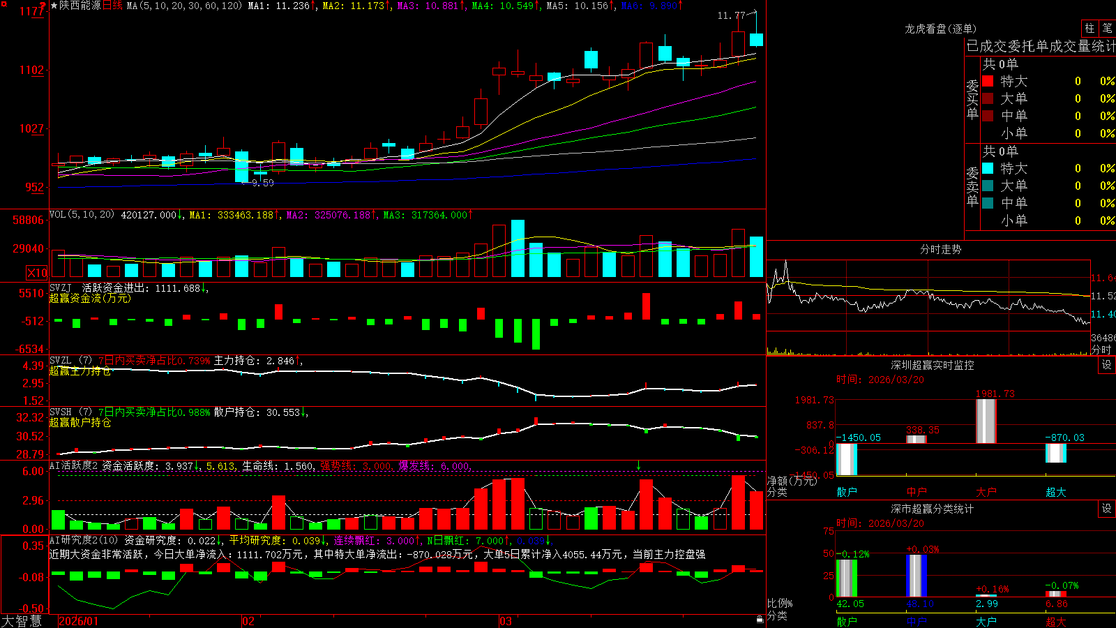The image size is (1116, 628).
Task: Select 超大 label in 实时监控 chart
Action: point(1056,492)
